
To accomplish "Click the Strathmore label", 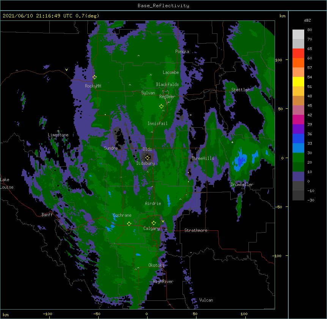I will coord(196,230).
